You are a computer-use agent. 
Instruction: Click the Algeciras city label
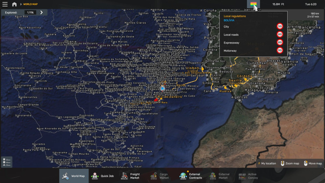coord(239,97)
